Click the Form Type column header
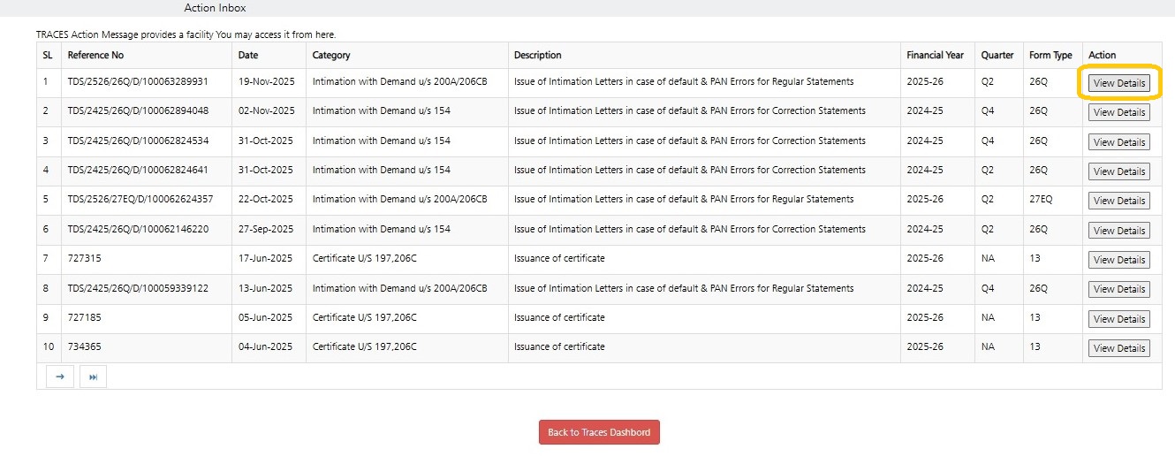 [1050, 55]
